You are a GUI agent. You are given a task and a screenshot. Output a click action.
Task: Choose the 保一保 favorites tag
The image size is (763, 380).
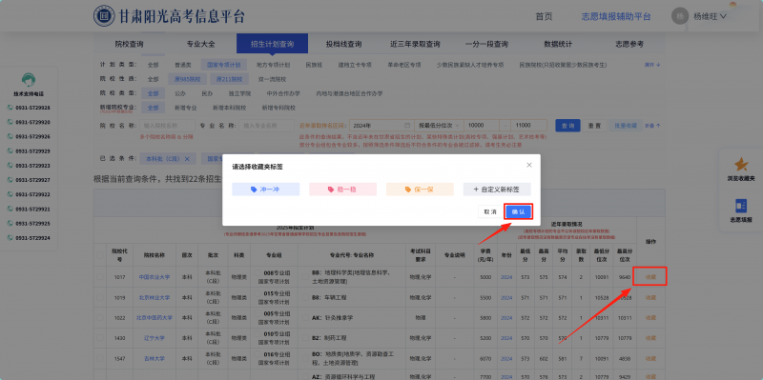tap(420, 190)
